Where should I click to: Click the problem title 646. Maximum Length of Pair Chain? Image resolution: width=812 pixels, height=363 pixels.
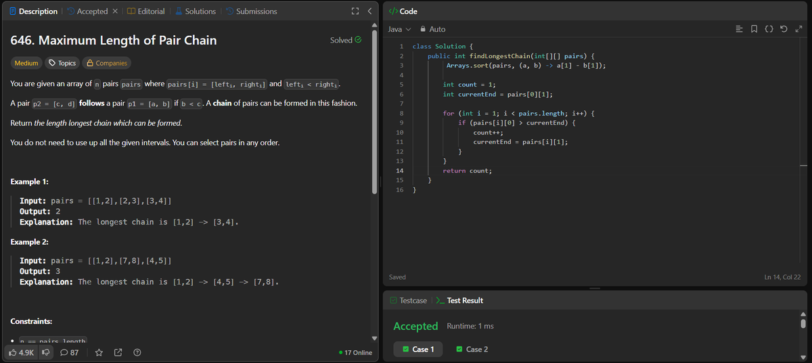tap(114, 40)
